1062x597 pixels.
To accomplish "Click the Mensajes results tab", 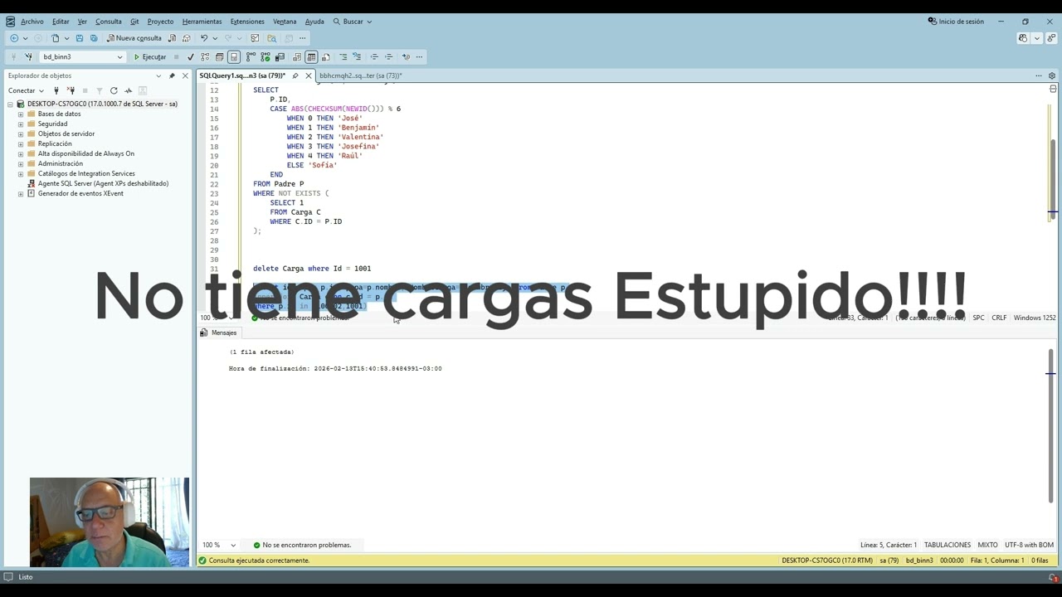I will coord(218,332).
